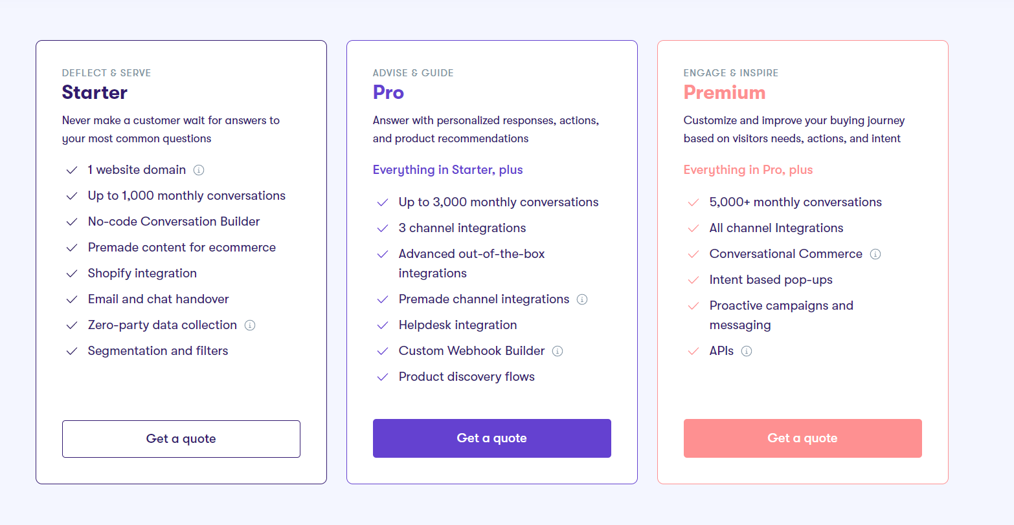Image resolution: width=1014 pixels, height=525 pixels.
Task: Request a quote for the Pro plan
Action: [x=492, y=438]
